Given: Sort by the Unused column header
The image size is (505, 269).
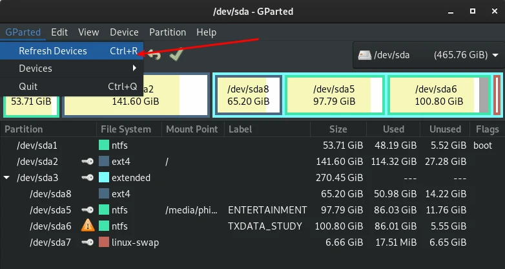Looking at the screenshot, I should tap(445, 129).
